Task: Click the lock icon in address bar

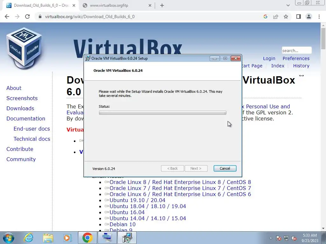Action: pos(40,17)
